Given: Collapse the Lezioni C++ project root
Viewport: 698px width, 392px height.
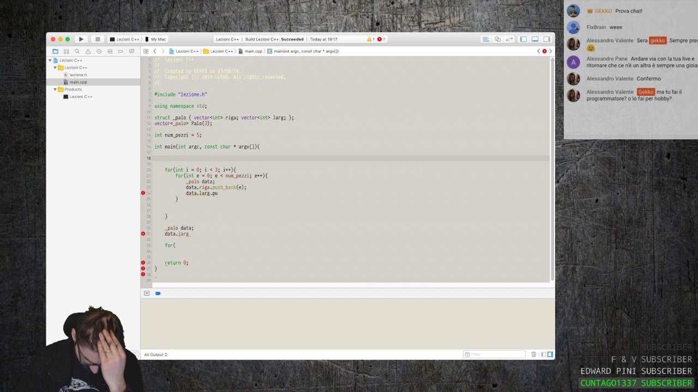Looking at the screenshot, I should click(x=50, y=60).
